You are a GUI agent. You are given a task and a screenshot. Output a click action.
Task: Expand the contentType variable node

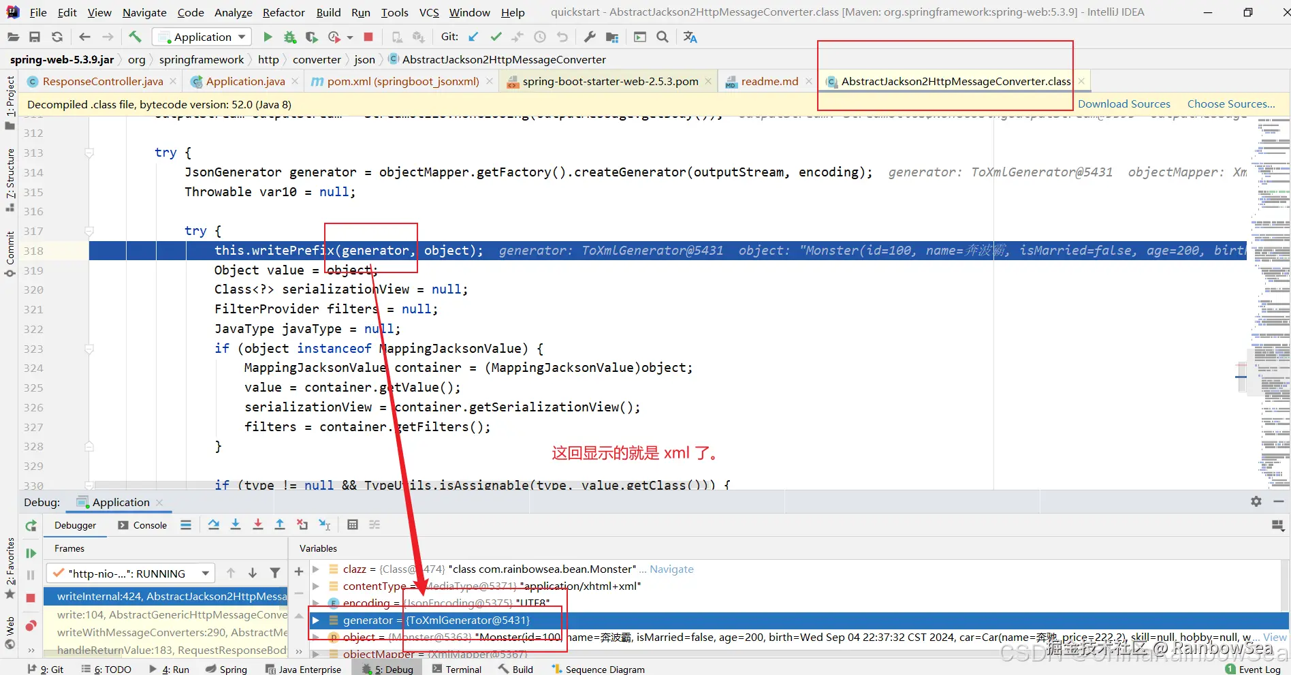tap(316, 586)
